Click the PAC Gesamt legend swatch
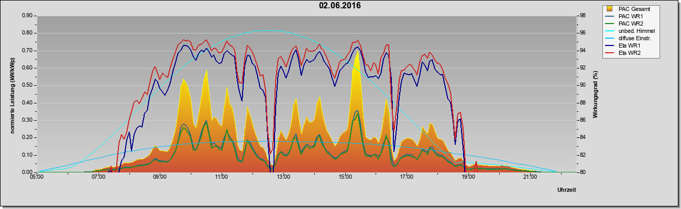Screen dimensions: 681x209 (610, 9)
